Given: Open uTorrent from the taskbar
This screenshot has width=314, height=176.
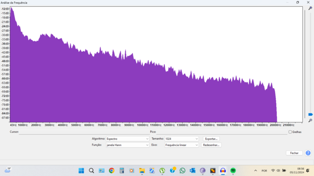Looking at the screenshot, I should pos(162,171).
